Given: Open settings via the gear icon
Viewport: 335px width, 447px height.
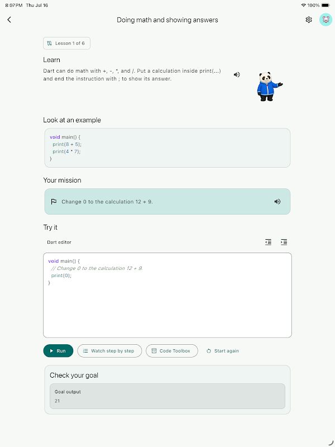Looking at the screenshot, I should tap(309, 20).
